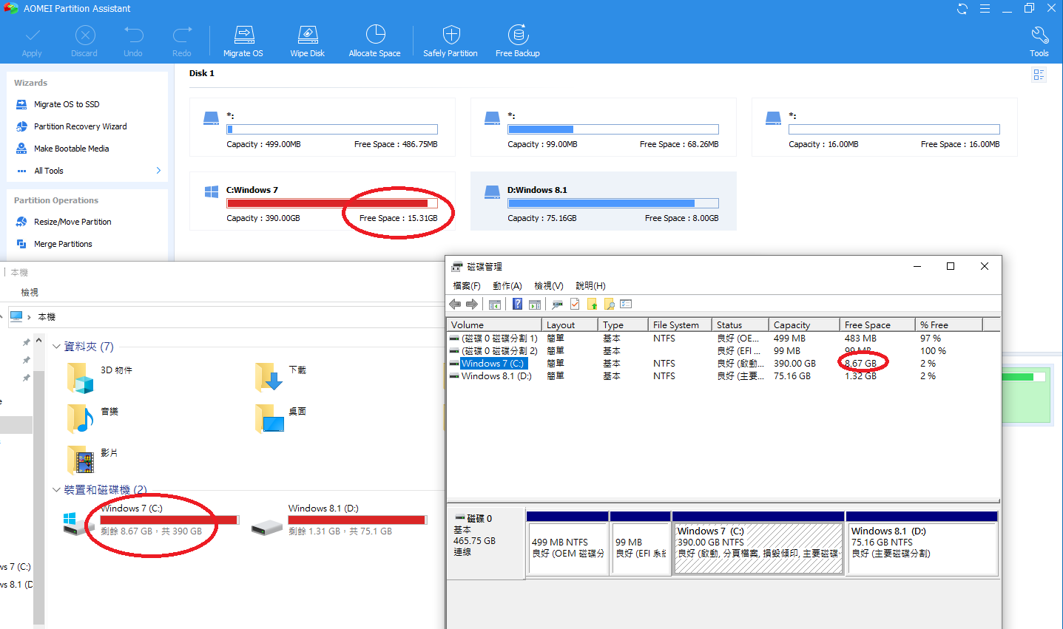Select Windows 8.1 (D:) 75.16 GB block

click(922, 542)
